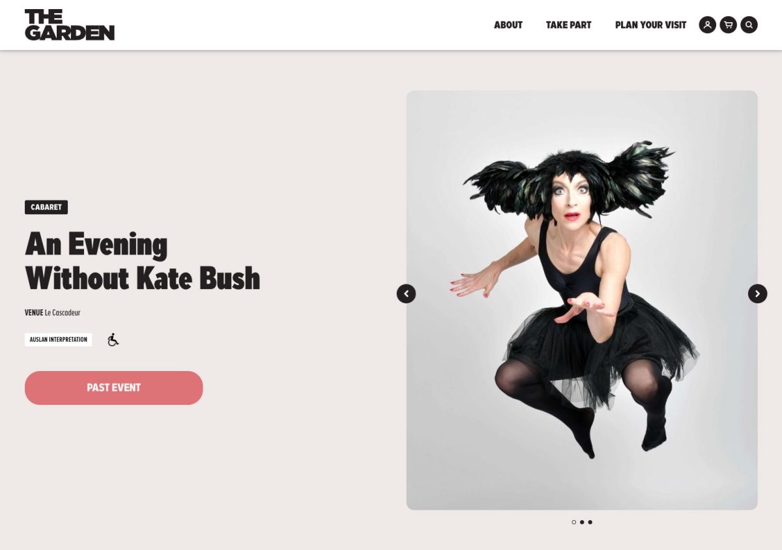This screenshot has height=550, width=782.
Task: Click the performer photo in carousel
Action: point(582,300)
